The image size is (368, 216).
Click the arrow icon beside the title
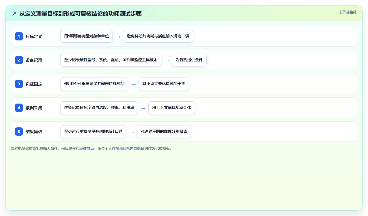(14, 14)
